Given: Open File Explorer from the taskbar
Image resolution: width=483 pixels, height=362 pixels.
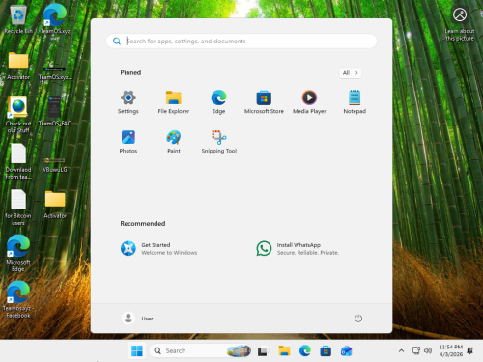Looking at the screenshot, I should [284, 350].
